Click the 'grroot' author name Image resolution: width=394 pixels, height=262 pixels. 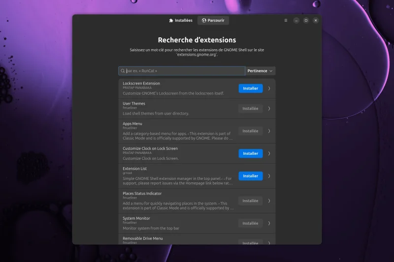[x=128, y=173]
